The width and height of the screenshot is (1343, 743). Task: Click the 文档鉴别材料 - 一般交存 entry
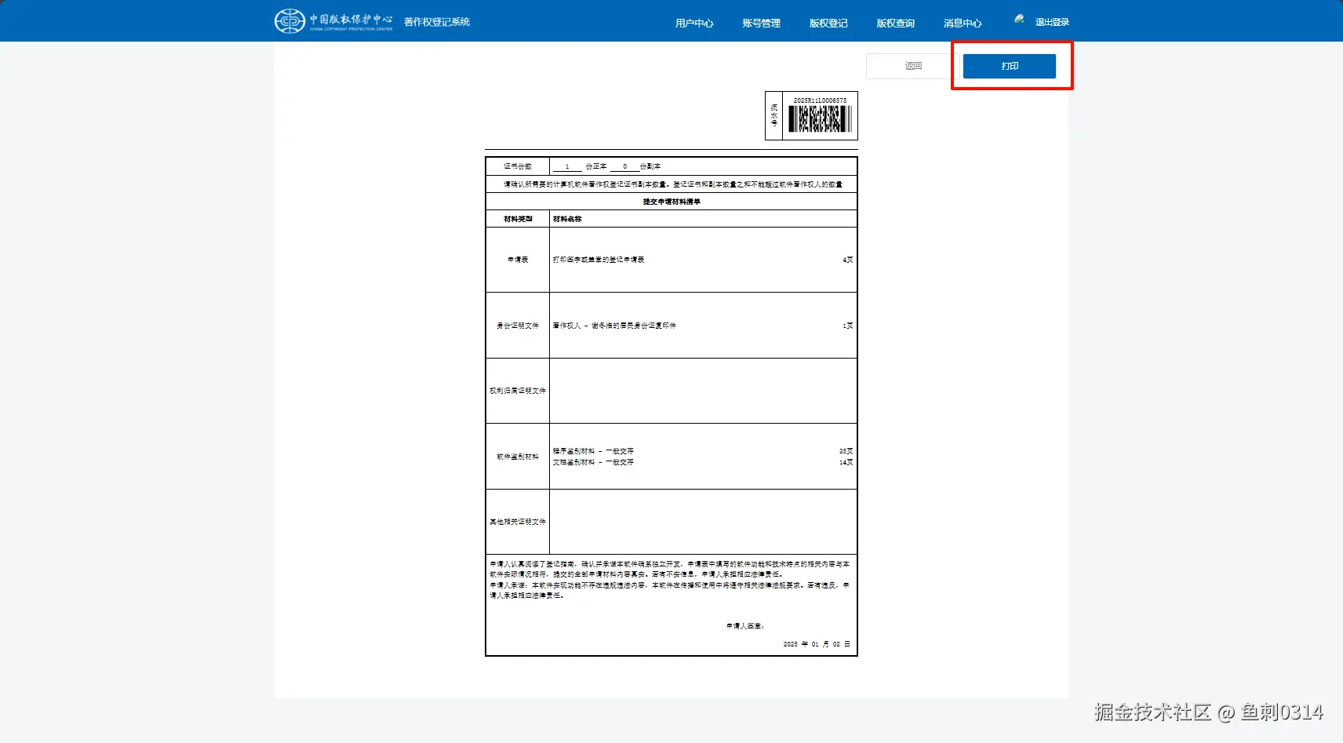(593, 462)
